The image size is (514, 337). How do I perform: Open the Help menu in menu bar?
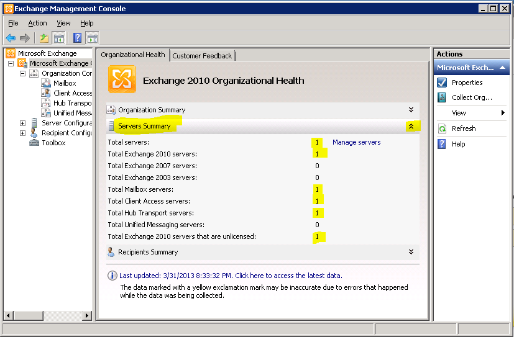[x=87, y=23]
